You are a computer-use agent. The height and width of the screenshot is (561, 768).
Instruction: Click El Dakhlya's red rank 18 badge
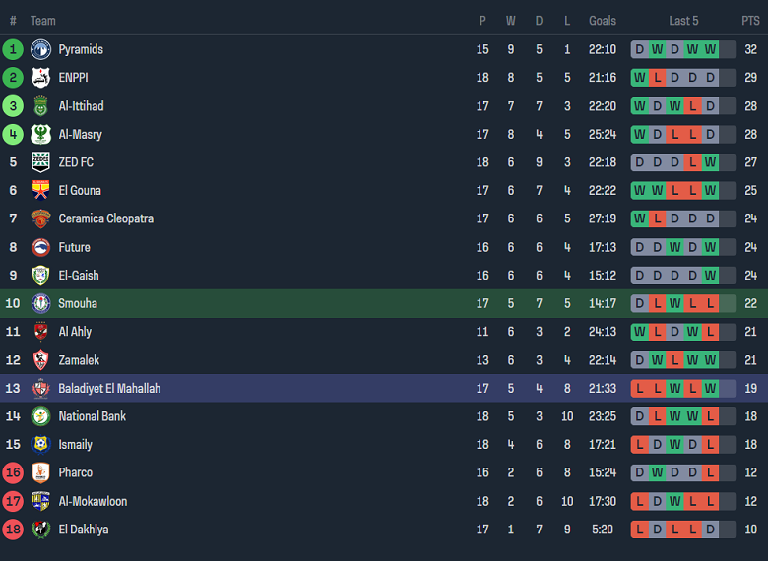tap(13, 530)
